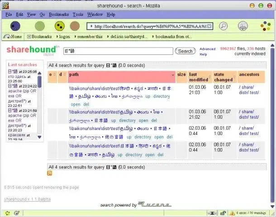Click the Mozilla throbber dots icon

[266, 26]
